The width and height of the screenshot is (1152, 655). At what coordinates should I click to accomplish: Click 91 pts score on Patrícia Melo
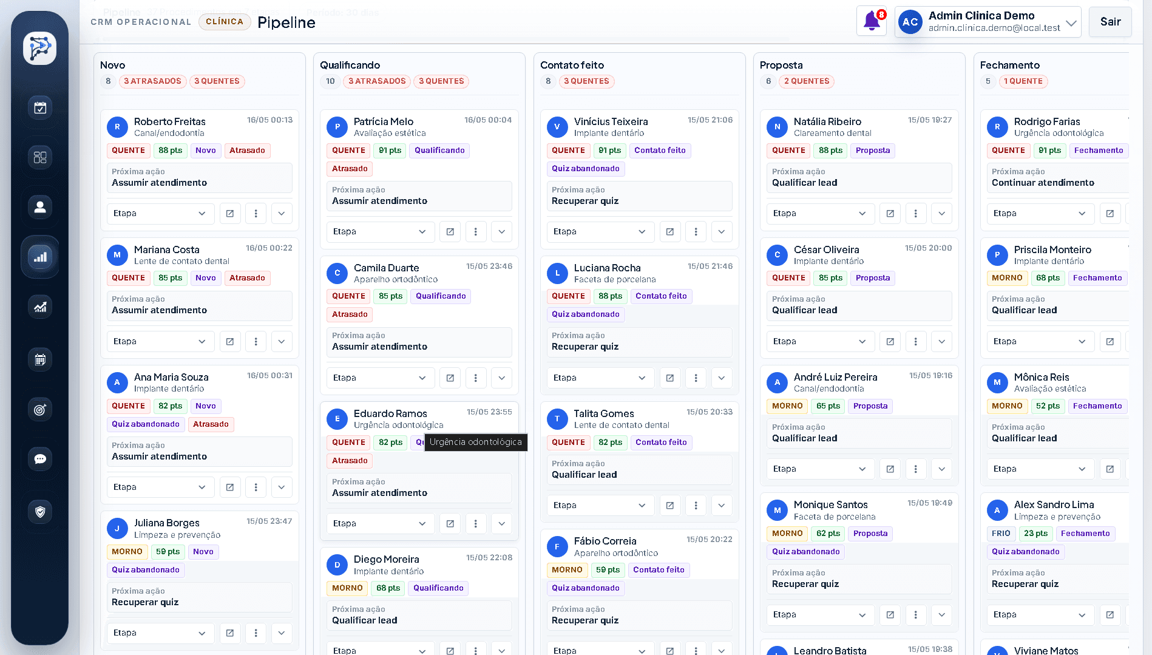[390, 151]
